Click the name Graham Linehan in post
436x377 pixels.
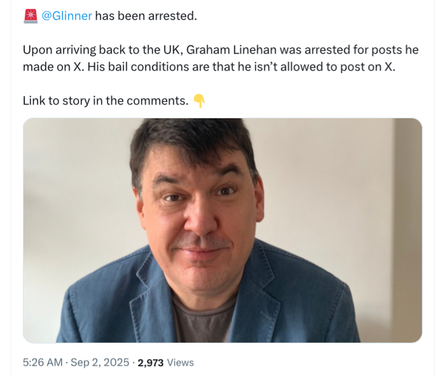[231, 50]
